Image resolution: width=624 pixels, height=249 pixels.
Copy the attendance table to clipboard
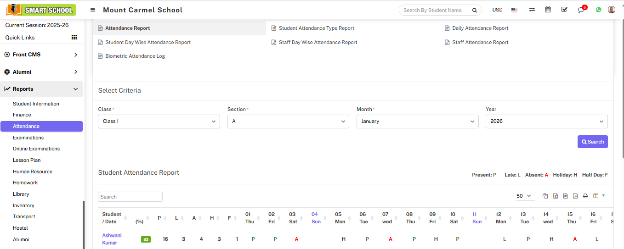tap(545, 196)
